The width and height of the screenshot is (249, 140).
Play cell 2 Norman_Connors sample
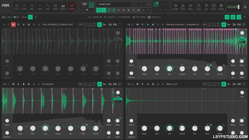click(148, 25)
